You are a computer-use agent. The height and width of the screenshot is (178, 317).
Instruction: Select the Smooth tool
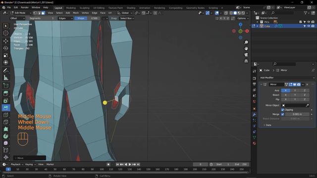(5, 143)
